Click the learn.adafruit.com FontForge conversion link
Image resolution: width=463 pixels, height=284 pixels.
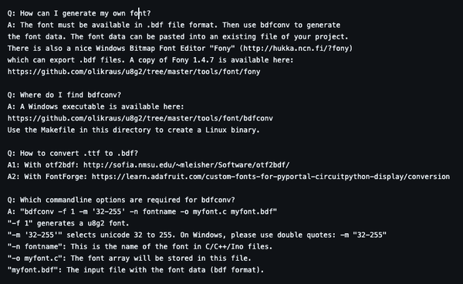click(x=271, y=177)
